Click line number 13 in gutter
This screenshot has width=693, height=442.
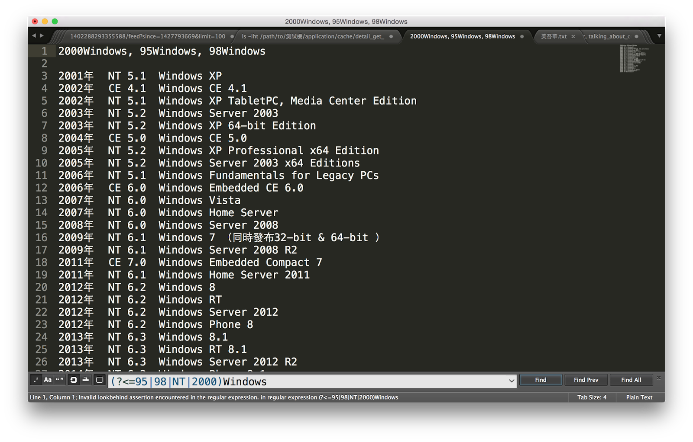click(42, 200)
